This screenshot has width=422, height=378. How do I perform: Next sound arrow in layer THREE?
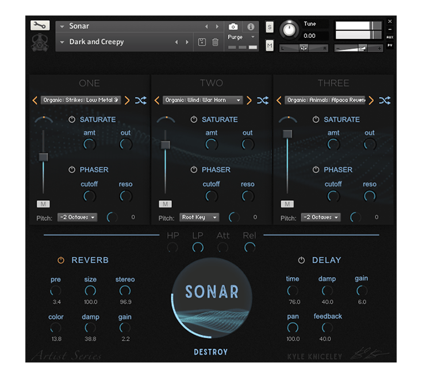(x=371, y=100)
